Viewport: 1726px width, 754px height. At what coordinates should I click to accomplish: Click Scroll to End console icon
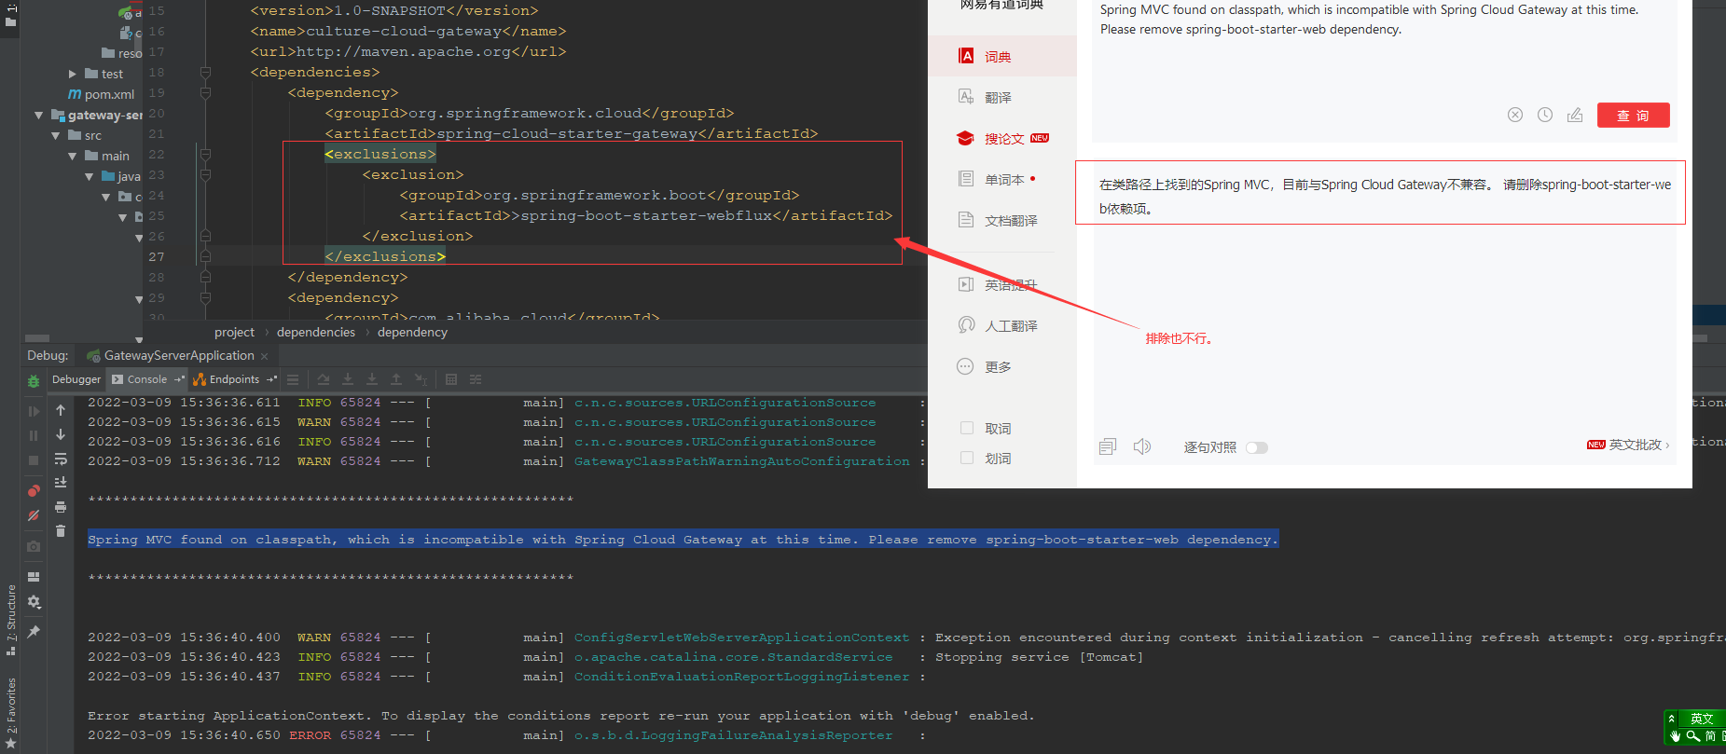coord(61,483)
